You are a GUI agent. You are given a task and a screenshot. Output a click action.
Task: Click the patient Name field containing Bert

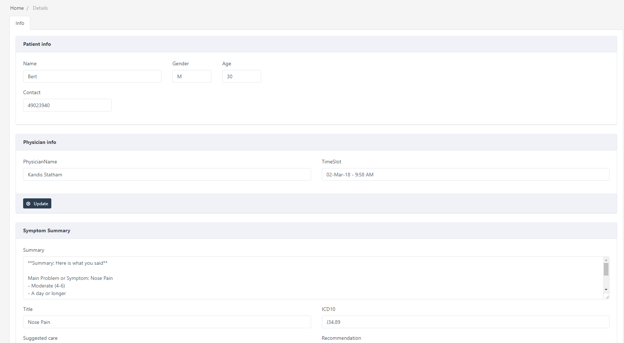point(92,76)
